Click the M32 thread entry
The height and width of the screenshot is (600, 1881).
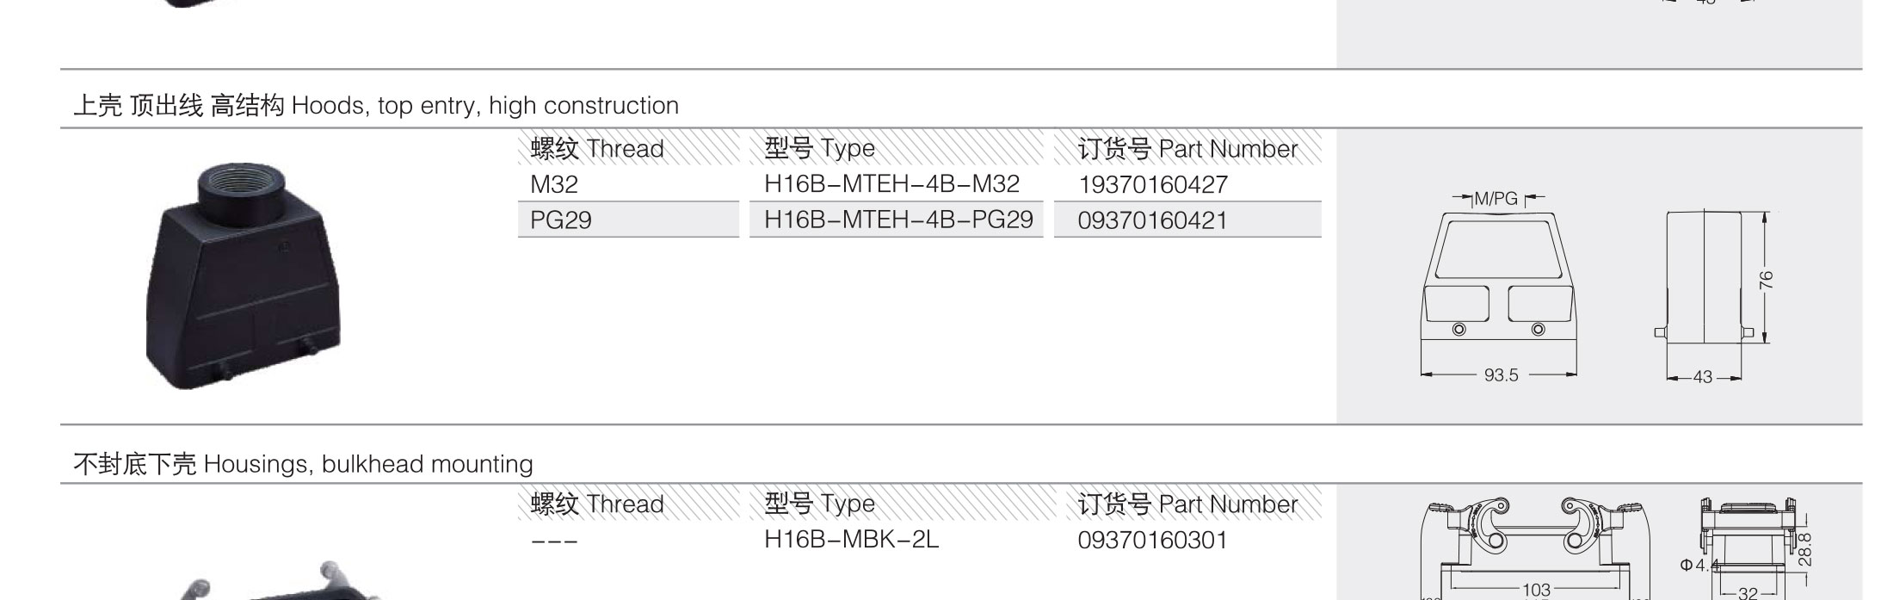[x=554, y=184]
